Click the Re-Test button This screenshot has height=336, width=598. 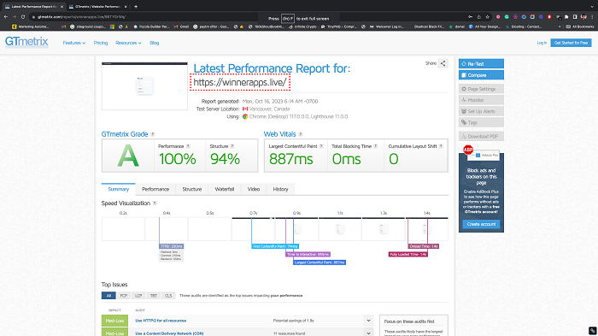click(x=481, y=64)
